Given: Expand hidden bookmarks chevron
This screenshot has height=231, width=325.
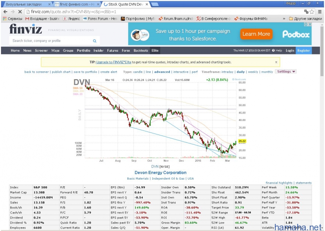Looking at the screenshot, I should (284, 19).
